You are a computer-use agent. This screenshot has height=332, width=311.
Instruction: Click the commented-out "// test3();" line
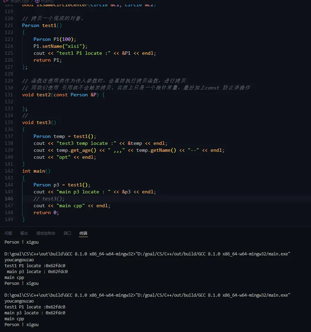49,199
